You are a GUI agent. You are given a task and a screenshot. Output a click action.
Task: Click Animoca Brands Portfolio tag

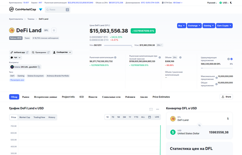click(58, 76)
